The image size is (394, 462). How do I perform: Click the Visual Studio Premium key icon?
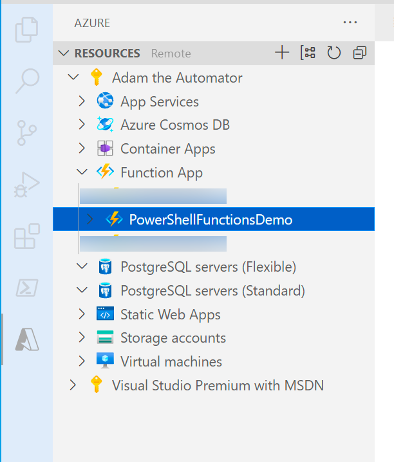click(97, 385)
